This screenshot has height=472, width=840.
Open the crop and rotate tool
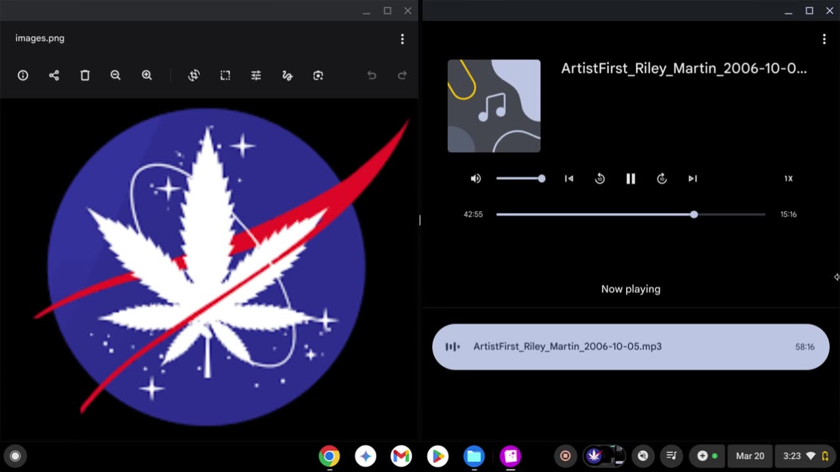coord(194,75)
